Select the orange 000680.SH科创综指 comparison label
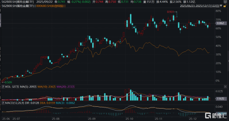This screenshot has width=229, height=121. coord(50,6)
